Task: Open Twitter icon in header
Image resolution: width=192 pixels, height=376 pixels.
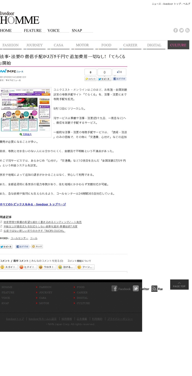Action: pos(181,30)
